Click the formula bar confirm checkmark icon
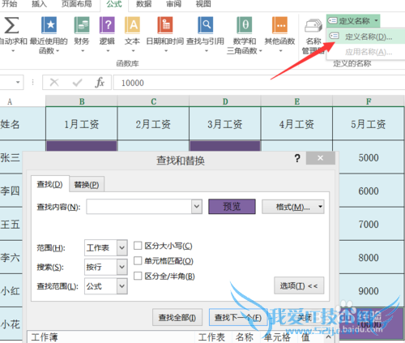 78,83
